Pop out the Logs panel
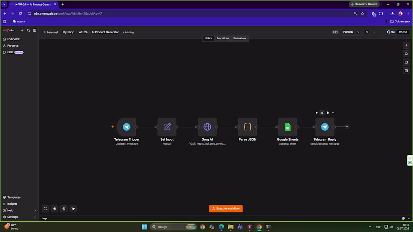This screenshot has width=413, height=232. [403, 219]
